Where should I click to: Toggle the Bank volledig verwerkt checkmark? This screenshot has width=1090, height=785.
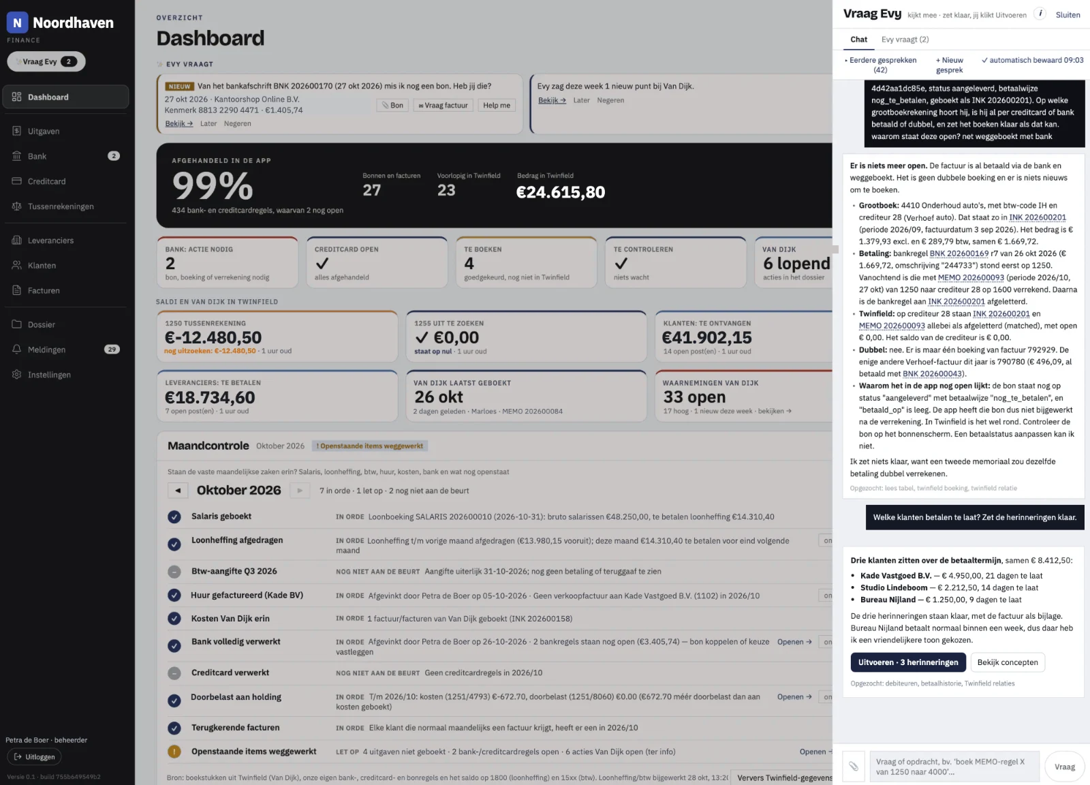(174, 646)
